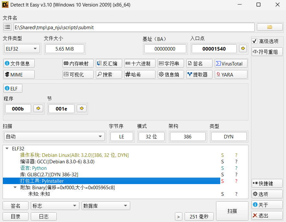Image resolution: width=286 pixels, height=222 pixels.
Task: Toggle the 高级选项 checkbox
Action: [255, 41]
